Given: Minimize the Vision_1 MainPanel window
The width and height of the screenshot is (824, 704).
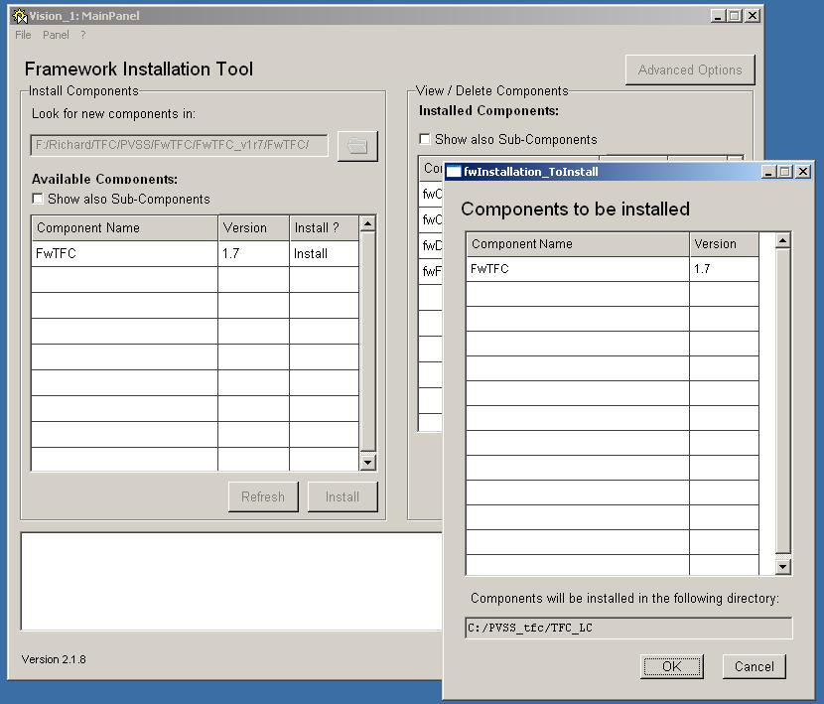Looking at the screenshot, I should pyautogui.click(x=718, y=16).
